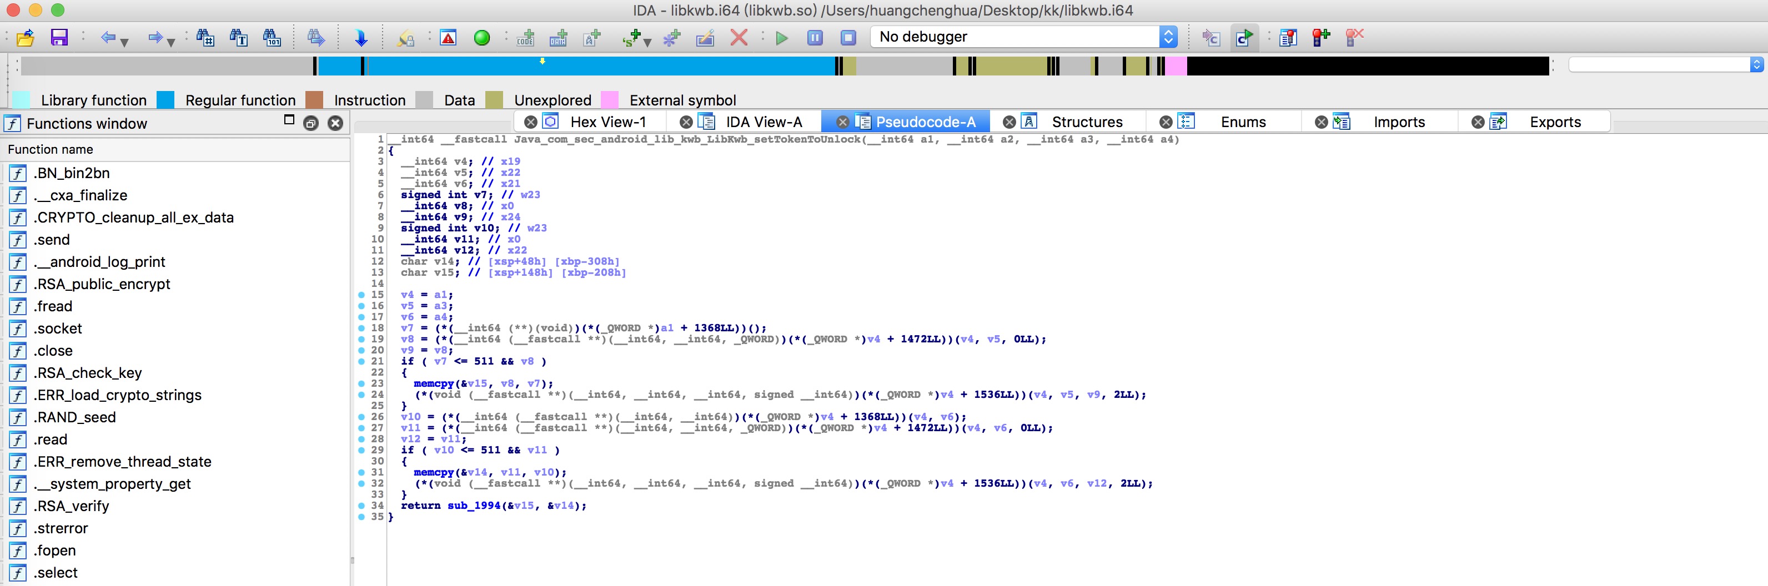This screenshot has height=586, width=1768.
Task: Click the pencil edit toolbar icon
Action: [x=705, y=37]
